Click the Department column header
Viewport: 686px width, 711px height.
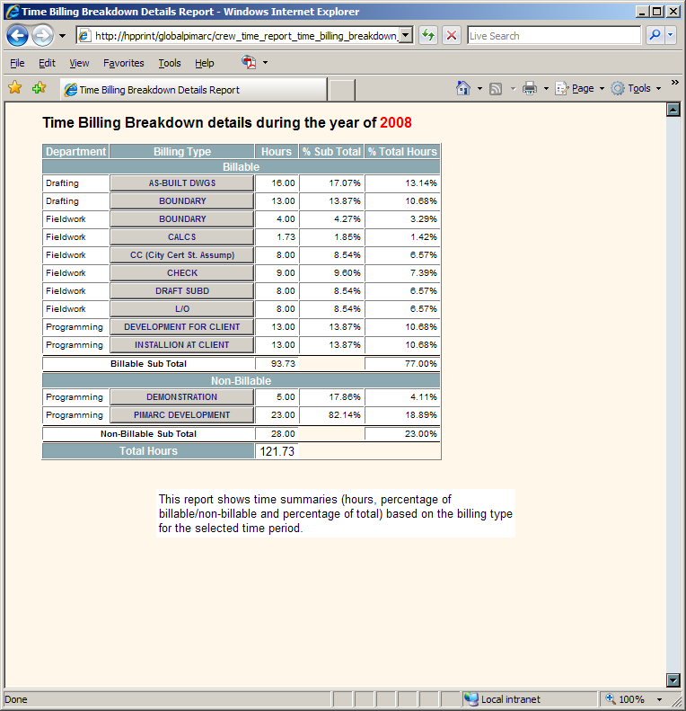tap(75, 151)
